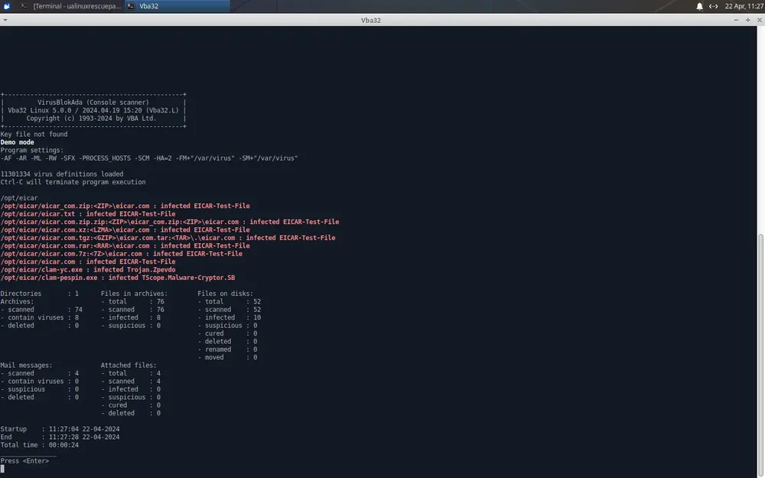Image resolution: width=765 pixels, height=478 pixels.
Task: Click the red '/opt/eicar/eicar.com : infected' line
Action: pyautogui.click(x=88, y=262)
